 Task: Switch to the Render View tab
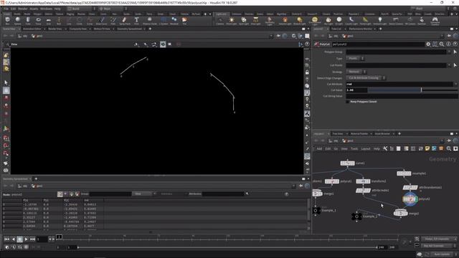pos(55,29)
